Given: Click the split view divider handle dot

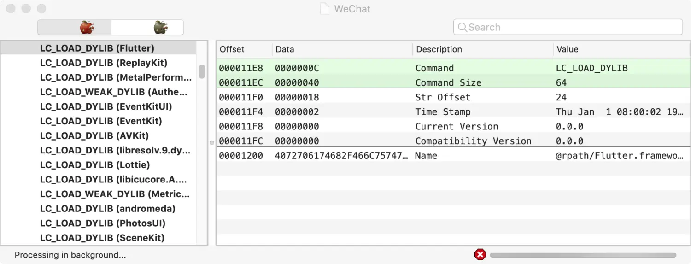Looking at the screenshot, I should tap(212, 142).
